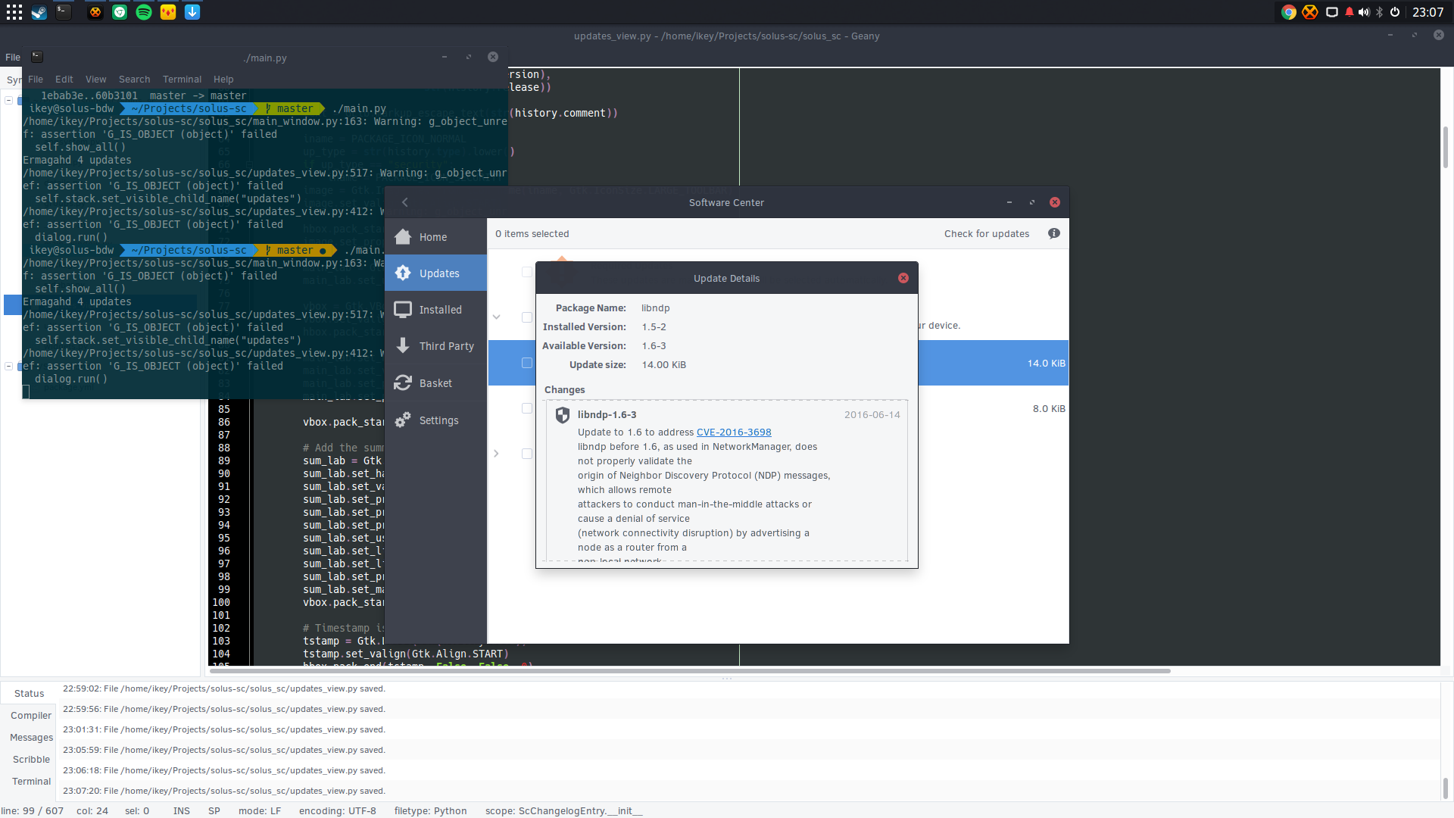Open Edit menu in terminal window
This screenshot has height=818, width=1454.
tap(64, 79)
